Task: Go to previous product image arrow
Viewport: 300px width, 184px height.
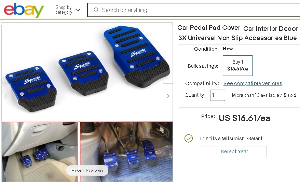Action: point(6,96)
